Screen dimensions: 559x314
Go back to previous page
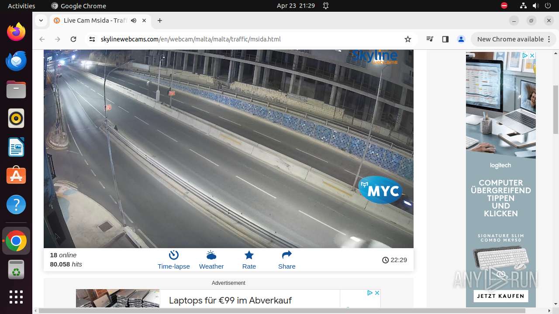[42, 39]
